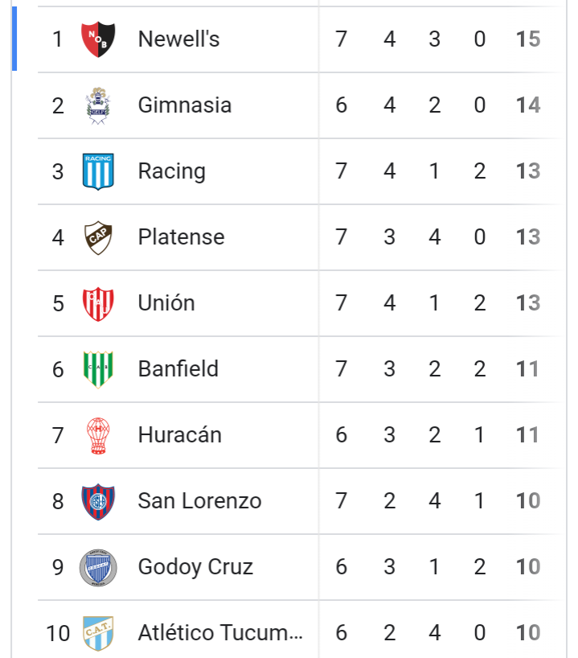Select the Huracán team name
Image resolution: width=578 pixels, height=658 pixels.
pos(179,434)
